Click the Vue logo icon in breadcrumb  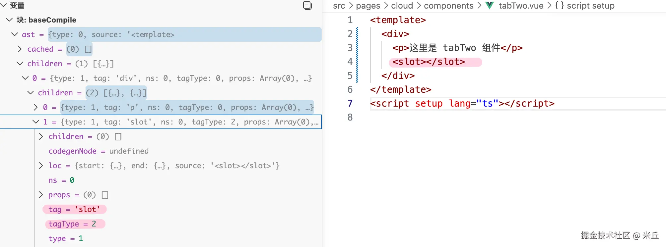point(490,5)
